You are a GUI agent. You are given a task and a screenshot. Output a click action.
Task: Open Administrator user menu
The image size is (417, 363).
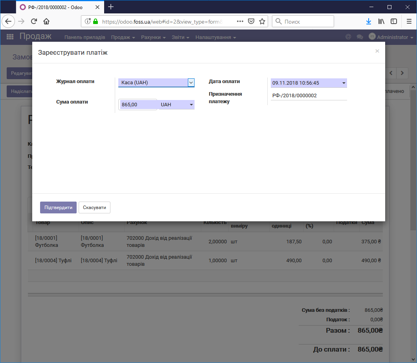tap(391, 37)
